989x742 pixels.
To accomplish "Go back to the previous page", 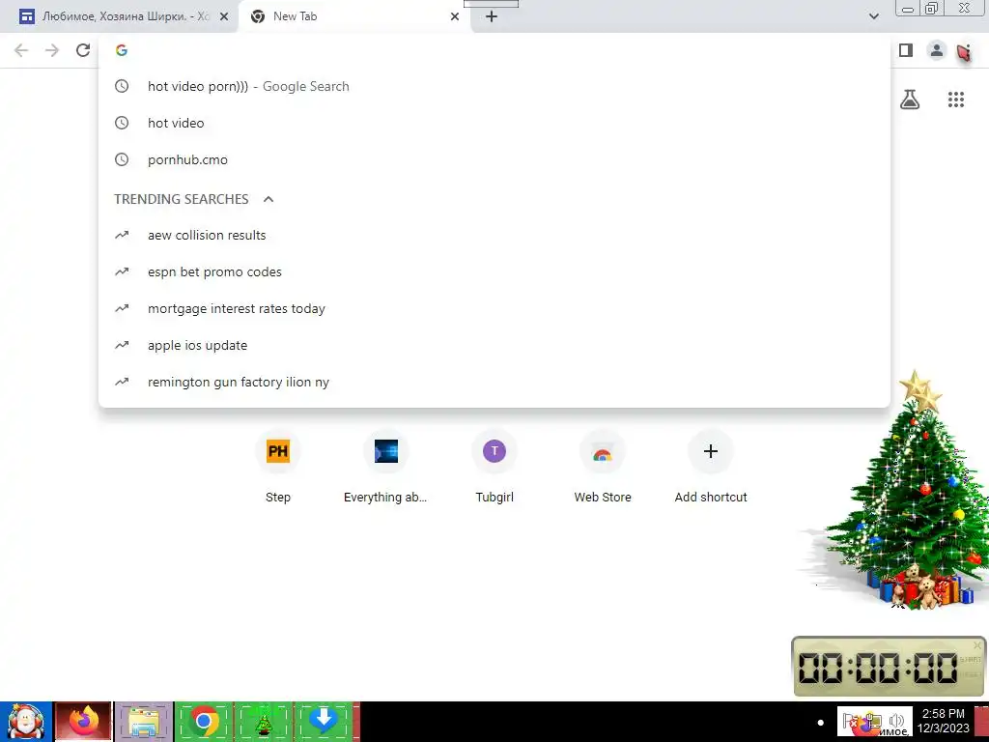I will (21, 50).
